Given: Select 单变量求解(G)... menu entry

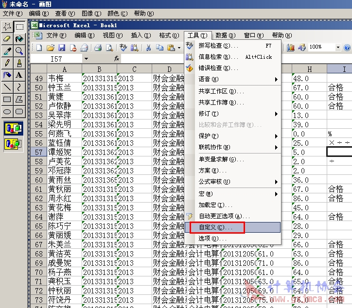Looking at the screenshot, I should tap(232, 159).
